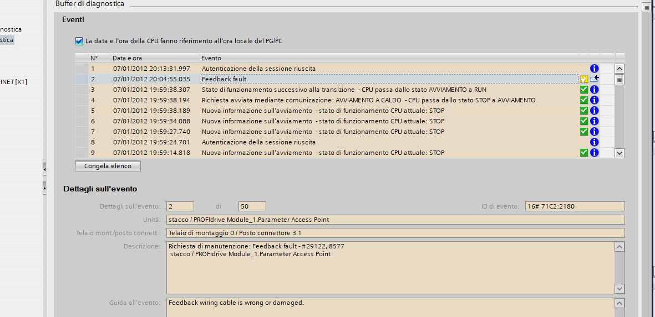Click green checkmark icon on event row 9
The image size is (655, 317).
pos(583,153)
